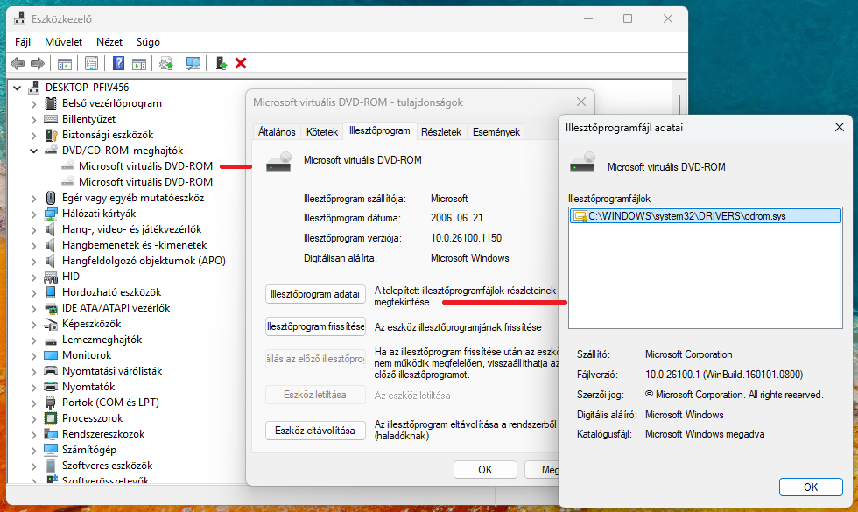This screenshot has width=858, height=512.
Task: Click the enable device toolbar icon
Action: pos(221,63)
